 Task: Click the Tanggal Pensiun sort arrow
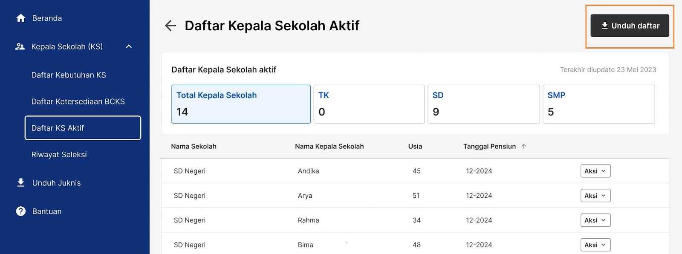click(x=524, y=146)
